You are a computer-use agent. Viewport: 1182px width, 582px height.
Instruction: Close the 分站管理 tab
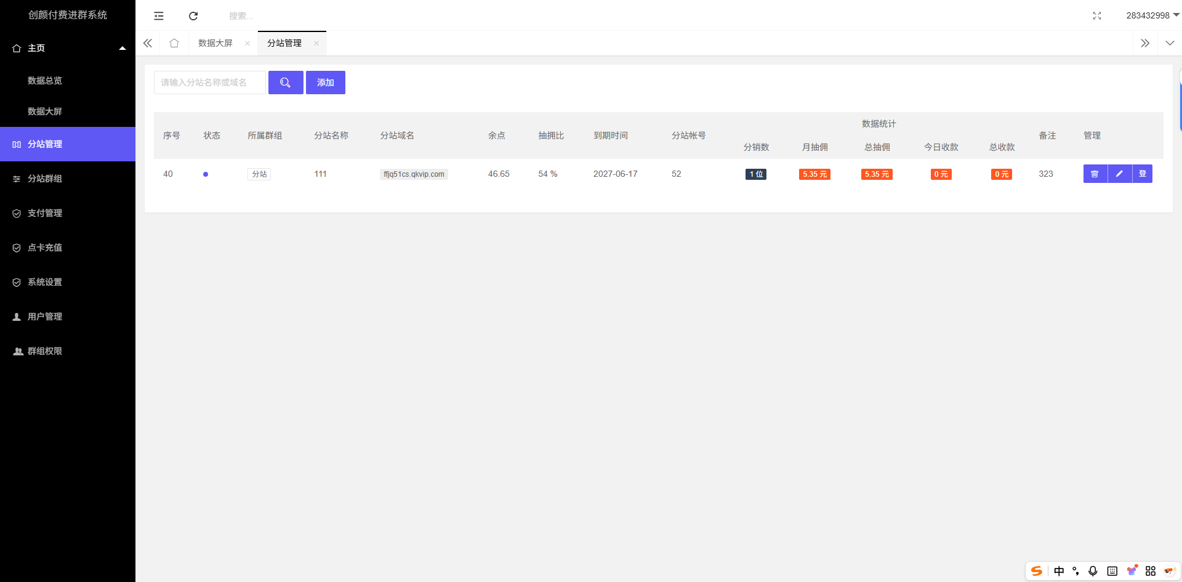(x=316, y=43)
